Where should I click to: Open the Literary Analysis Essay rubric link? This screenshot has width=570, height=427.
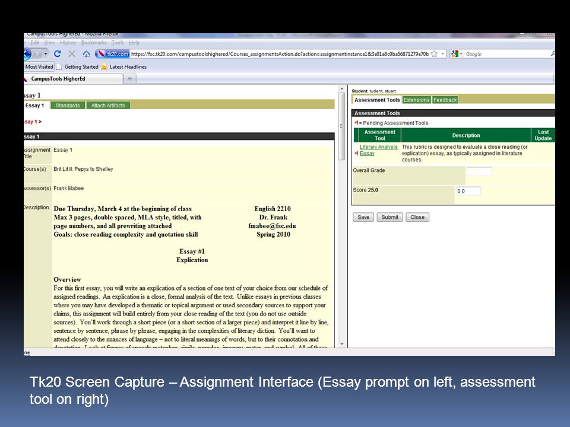(378, 150)
